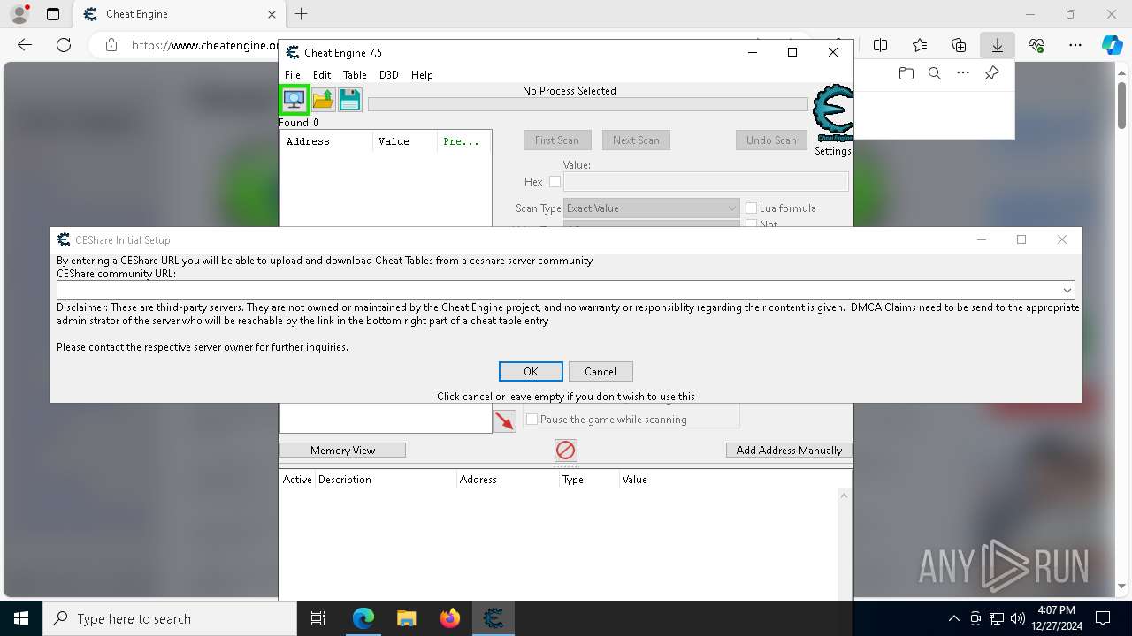Reload the page in Edge
Screen dimensions: 1132x636
pos(64,45)
